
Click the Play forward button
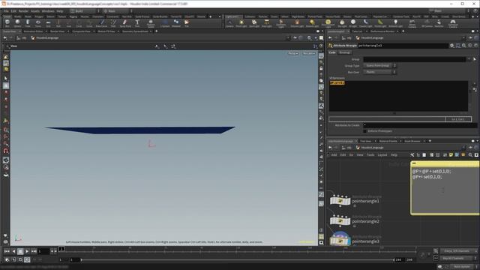[27, 251]
